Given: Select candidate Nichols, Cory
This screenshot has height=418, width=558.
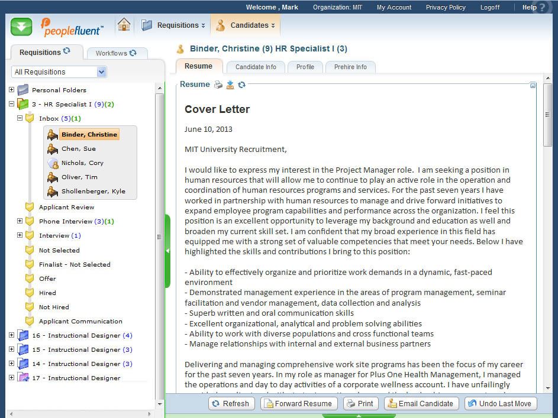Looking at the screenshot, I should (x=82, y=163).
